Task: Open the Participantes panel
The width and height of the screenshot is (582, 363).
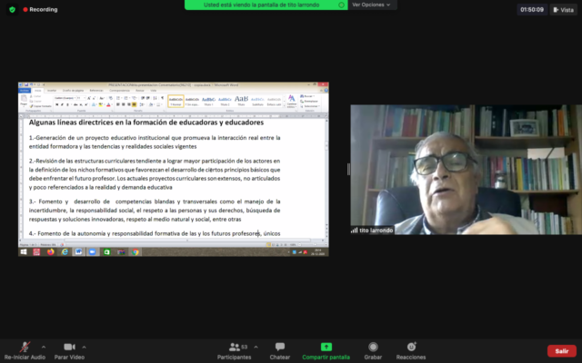Action: pos(234,347)
